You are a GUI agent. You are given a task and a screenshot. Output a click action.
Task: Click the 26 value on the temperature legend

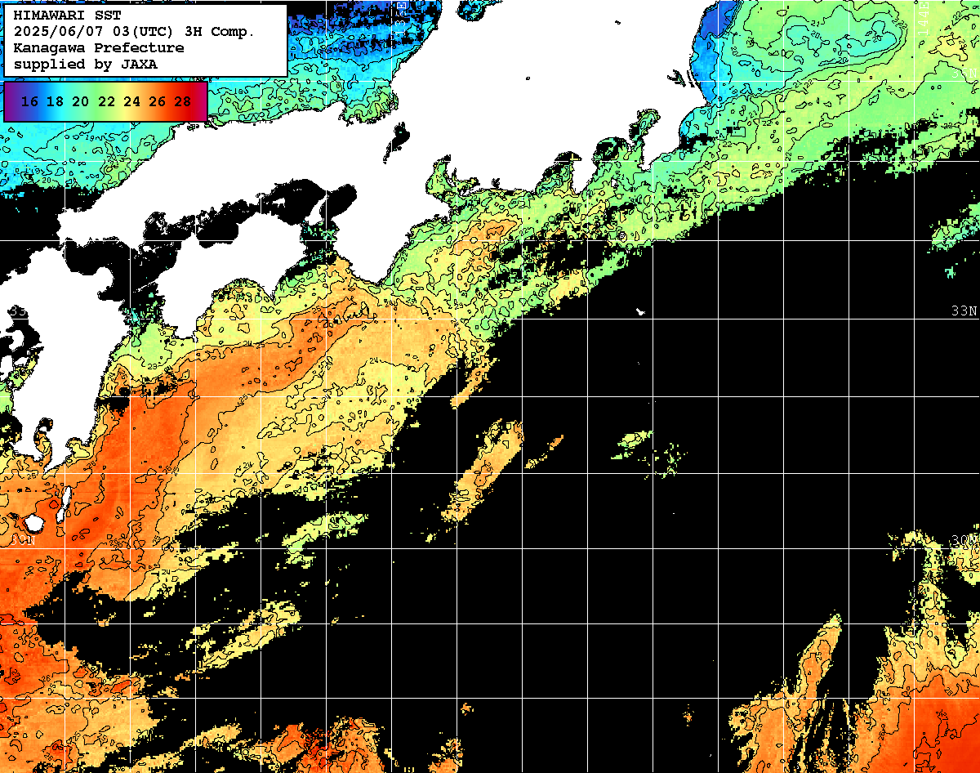157,101
